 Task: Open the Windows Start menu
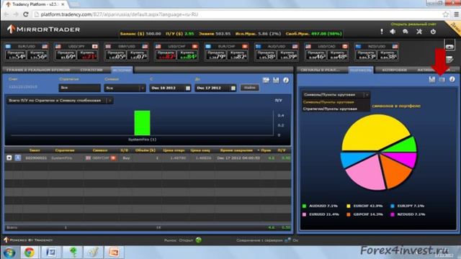pos(9,253)
